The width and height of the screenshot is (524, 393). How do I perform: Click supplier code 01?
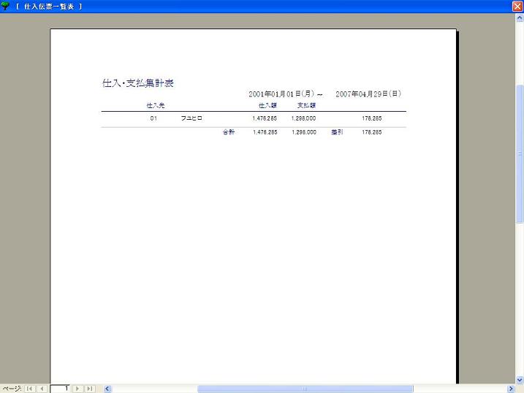[153, 118]
